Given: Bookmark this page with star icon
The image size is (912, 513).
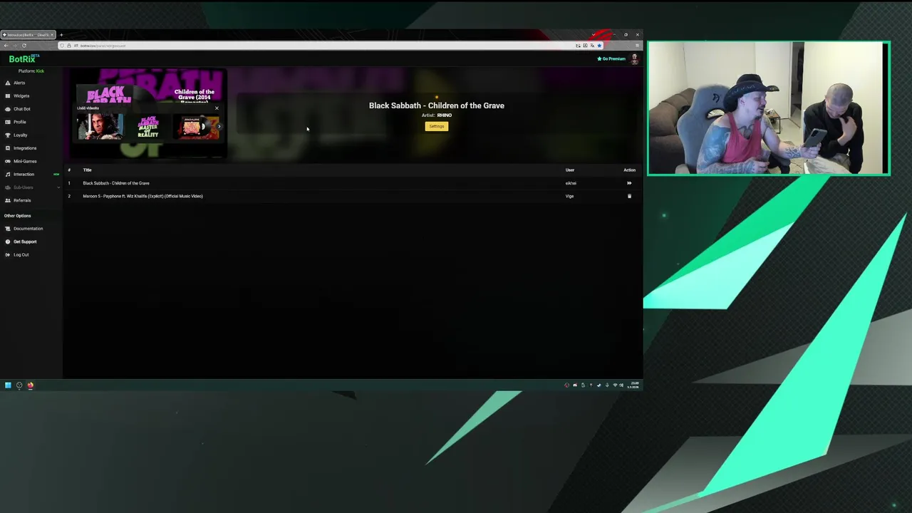Looking at the screenshot, I should coord(599,46).
